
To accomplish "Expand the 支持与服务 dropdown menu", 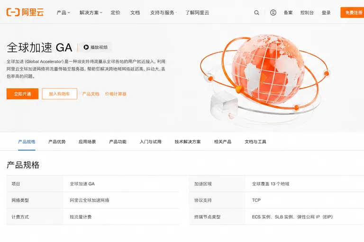I will coord(164,13).
